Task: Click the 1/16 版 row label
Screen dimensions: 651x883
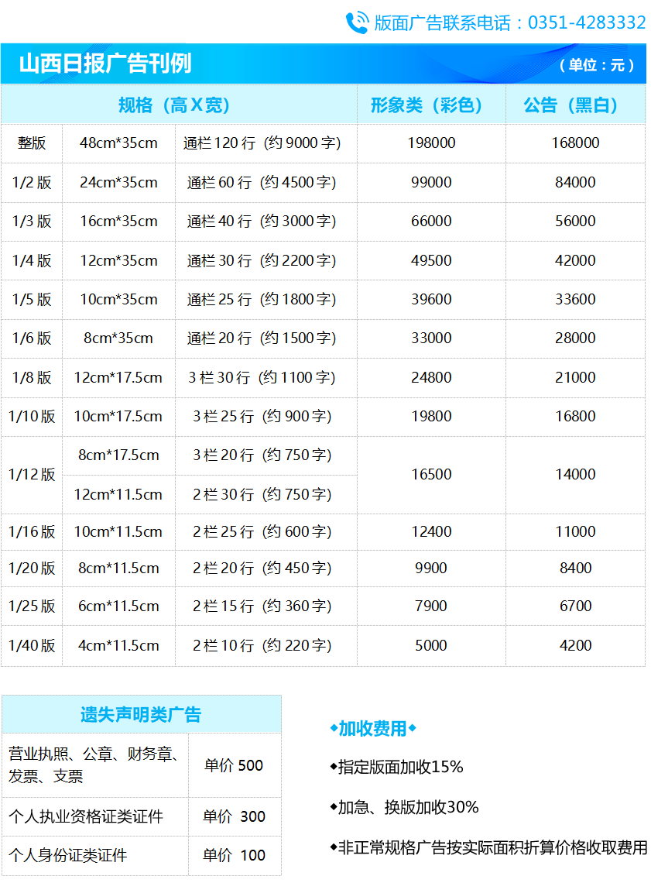Action: click(32, 532)
